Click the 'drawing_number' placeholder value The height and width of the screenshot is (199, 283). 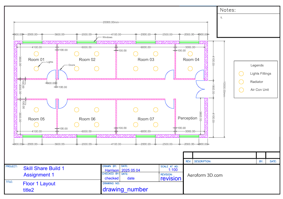[125, 190]
